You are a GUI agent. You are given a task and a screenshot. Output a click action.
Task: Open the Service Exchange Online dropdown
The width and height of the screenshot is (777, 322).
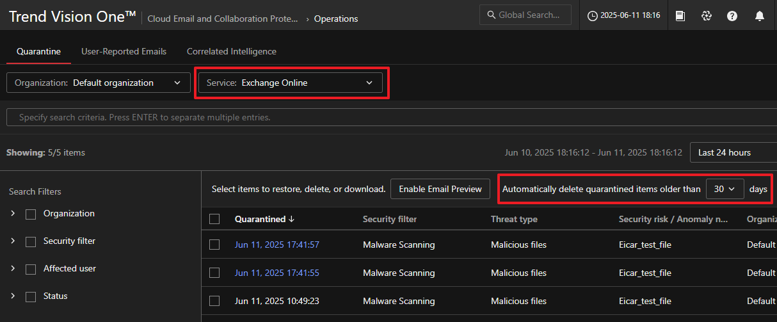click(x=291, y=83)
